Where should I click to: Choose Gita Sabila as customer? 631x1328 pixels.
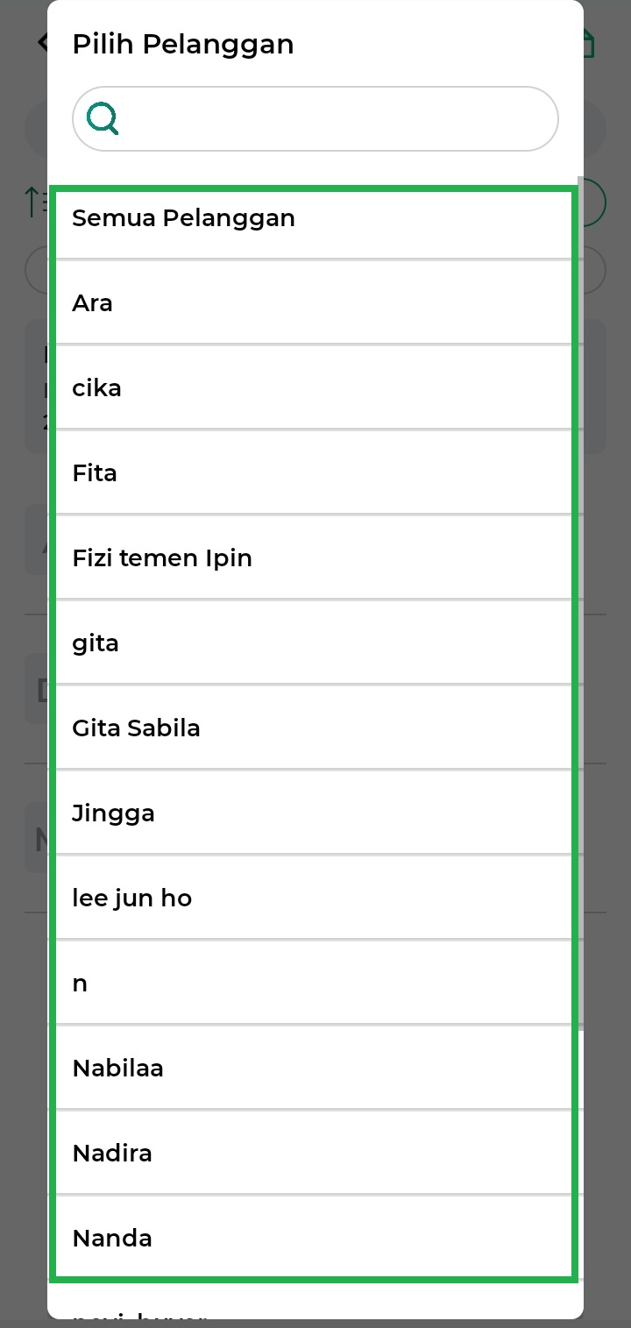coord(136,728)
